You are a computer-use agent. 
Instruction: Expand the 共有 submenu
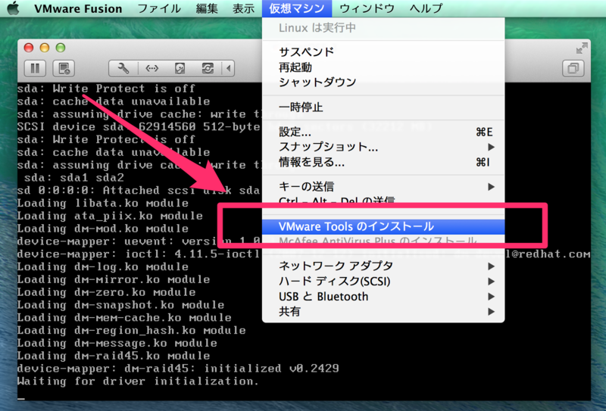click(383, 312)
